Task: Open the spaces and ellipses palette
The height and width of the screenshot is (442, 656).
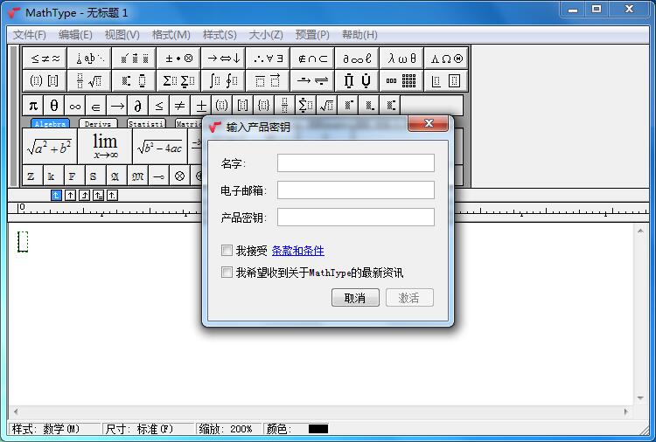Action: click(90, 59)
